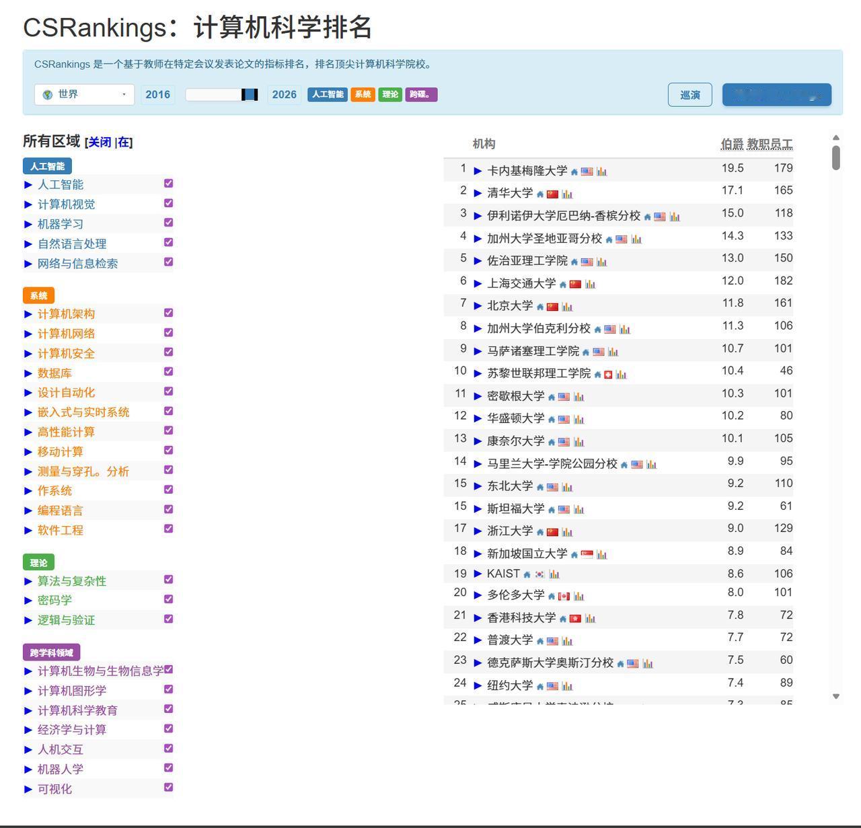
Task: Expand the 计算机图形学 area triangle
Action: point(28,691)
